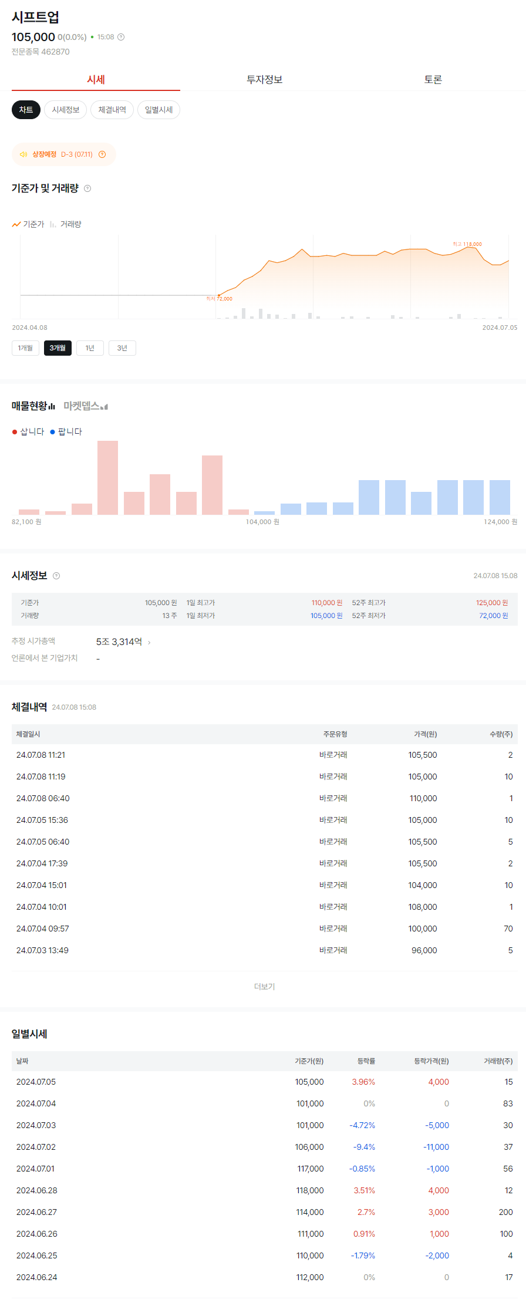Select the 2024.07.02 daily price row
Viewport: 526px width, 1303px height.
pyautogui.click(x=265, y=1147)
